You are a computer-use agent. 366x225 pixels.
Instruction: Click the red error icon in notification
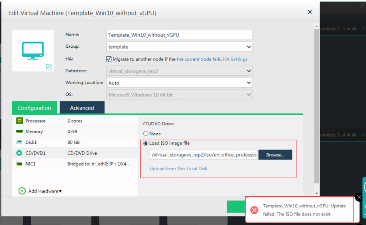pyautogui.click(x=254, y=210)
